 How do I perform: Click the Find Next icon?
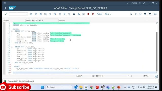pos(135,14)
